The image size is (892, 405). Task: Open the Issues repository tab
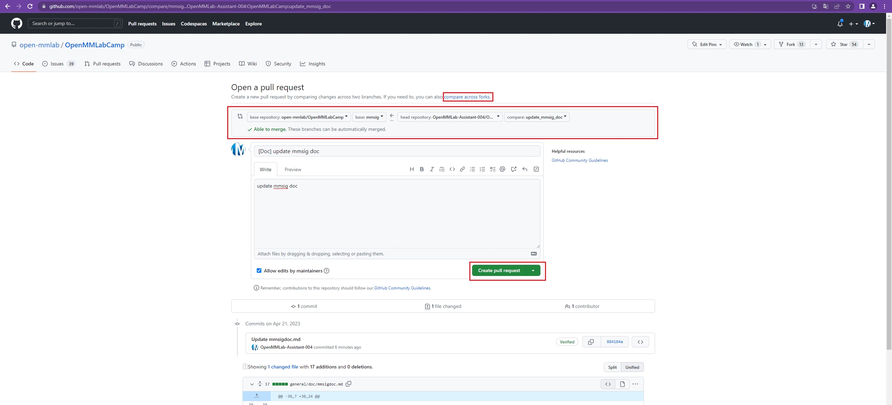57,64
